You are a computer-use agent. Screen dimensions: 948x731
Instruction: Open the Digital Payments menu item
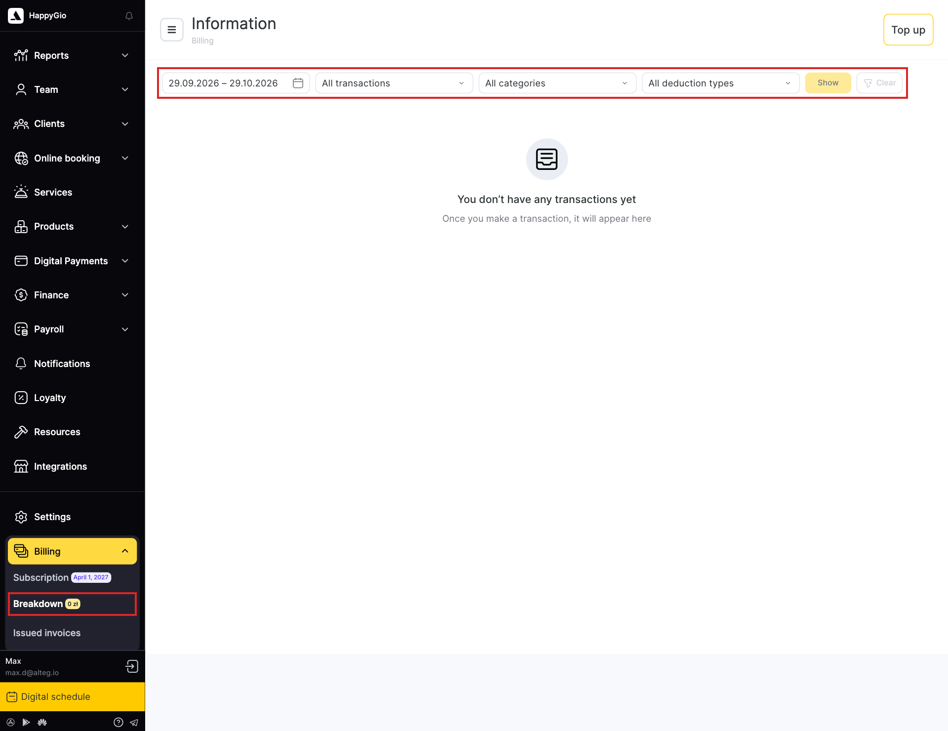pos(72,261)
